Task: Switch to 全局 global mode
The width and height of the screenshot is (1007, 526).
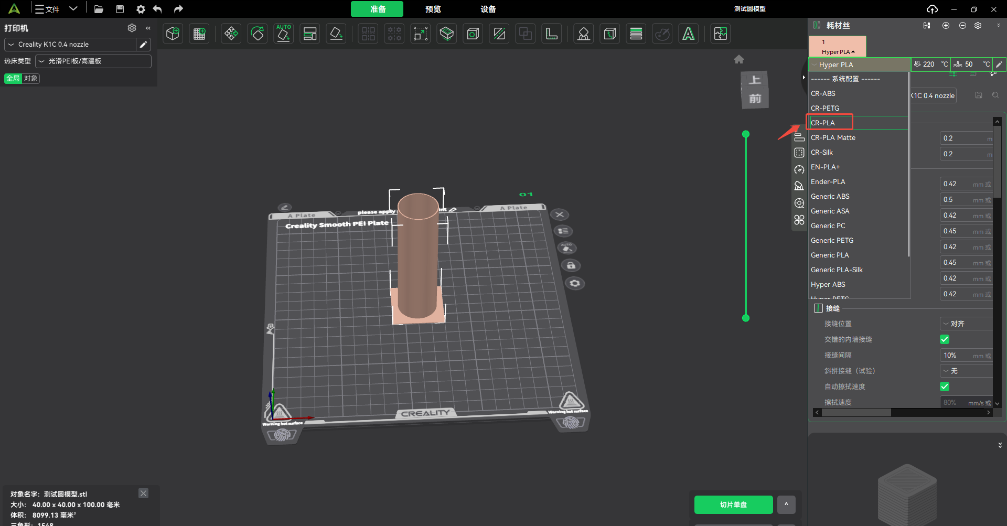Action: click(13, 79)
